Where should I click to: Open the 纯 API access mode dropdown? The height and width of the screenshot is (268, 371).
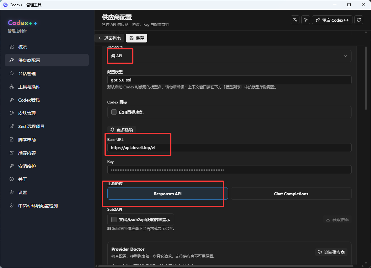pos(229,56)
